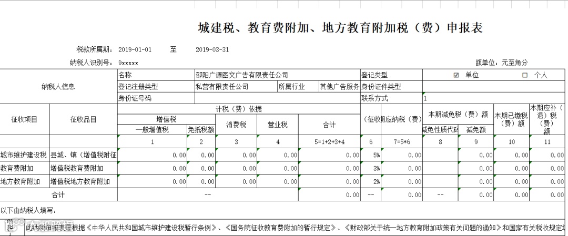The image size is (568, 236).
Task: Click the 2% rate cell
Action: tap(371, 181)
